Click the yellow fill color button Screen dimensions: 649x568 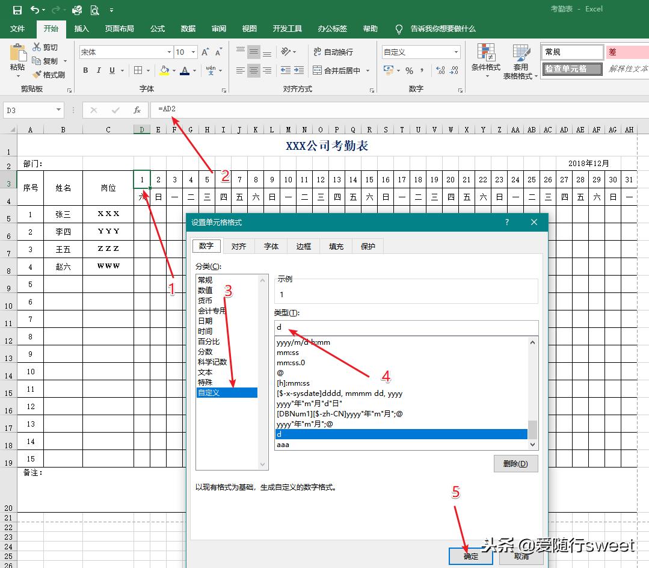pos(164,71)
